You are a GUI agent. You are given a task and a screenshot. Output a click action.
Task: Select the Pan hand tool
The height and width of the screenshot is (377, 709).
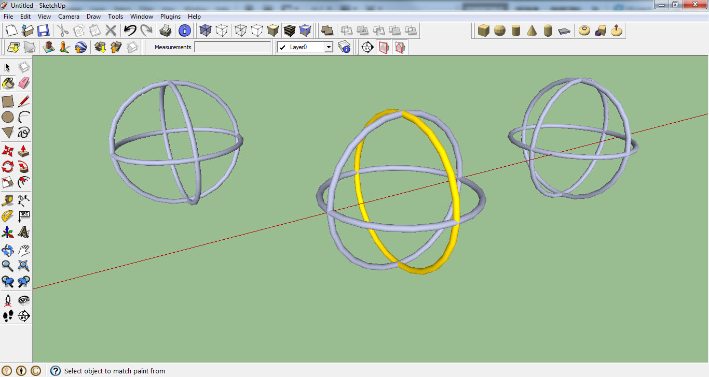pos(24,251)
